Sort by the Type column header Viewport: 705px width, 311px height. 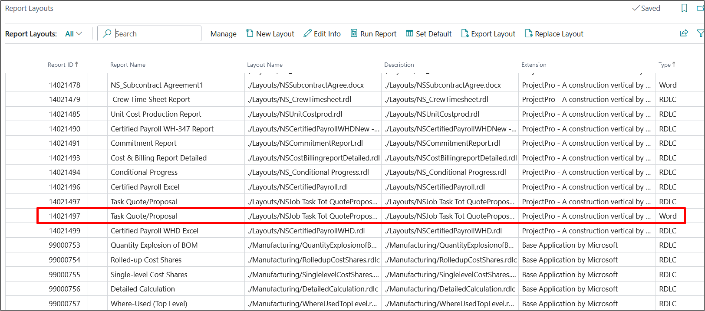664,65
